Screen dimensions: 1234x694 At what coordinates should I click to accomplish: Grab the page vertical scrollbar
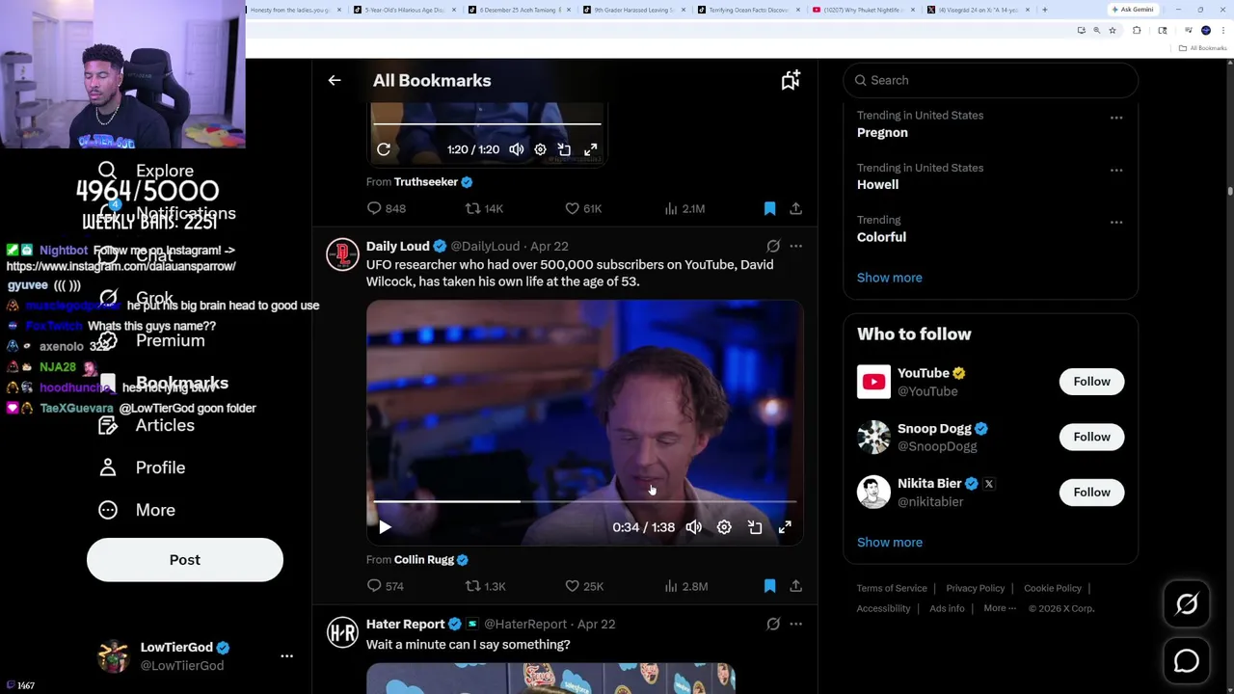[x=1230, y=191]
